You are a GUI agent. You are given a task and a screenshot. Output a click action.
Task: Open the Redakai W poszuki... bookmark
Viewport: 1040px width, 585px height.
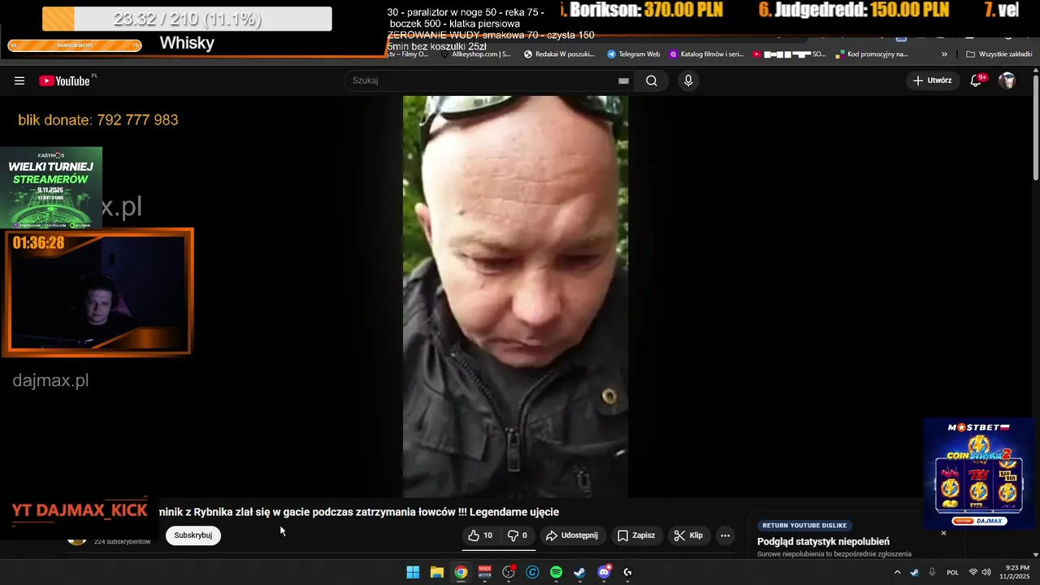pos(560,54)
